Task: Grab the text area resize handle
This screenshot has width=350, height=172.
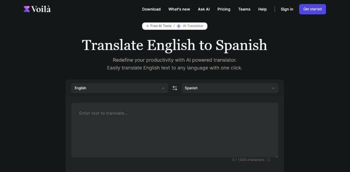Action: click(x=276, y=156)
